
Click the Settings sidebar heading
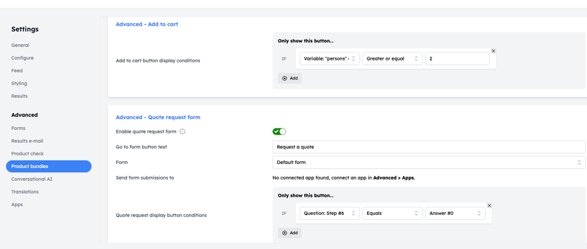coord(24,29)
